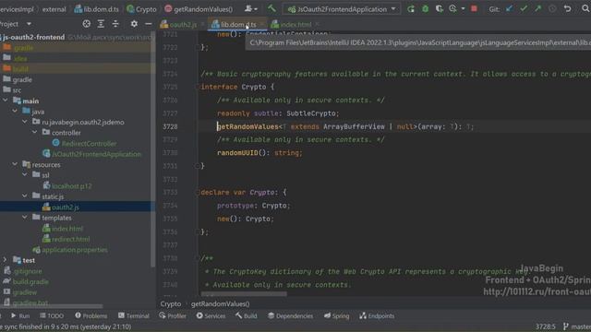Open the Problems tool window
Image resolution: width=591 pixels, height=332 pixels.
click(x=90, y=315)
